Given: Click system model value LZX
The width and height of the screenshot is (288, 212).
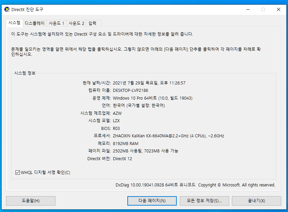Looking at the screenshot, I should (116, 121).
